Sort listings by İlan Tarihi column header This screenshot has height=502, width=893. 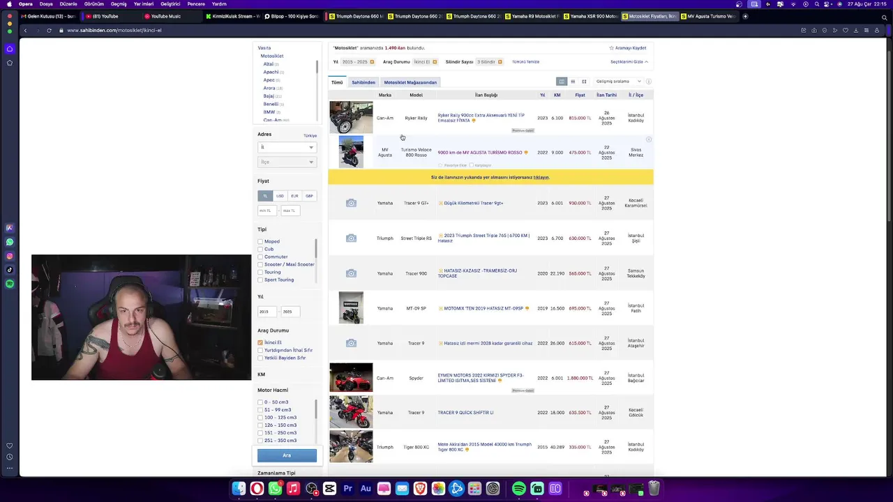(x=606, y=95)
